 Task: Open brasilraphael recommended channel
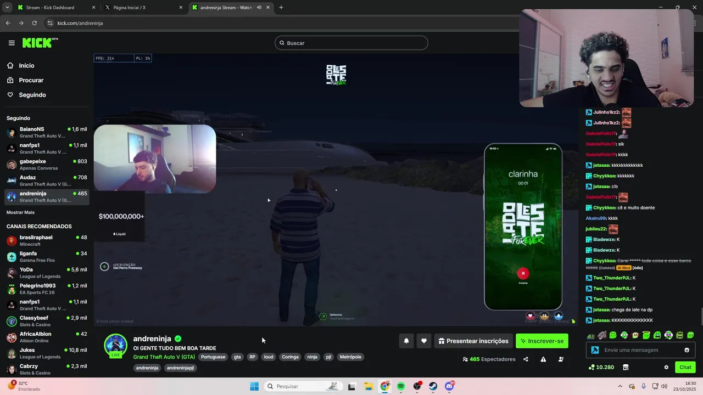tap(47, 240)
